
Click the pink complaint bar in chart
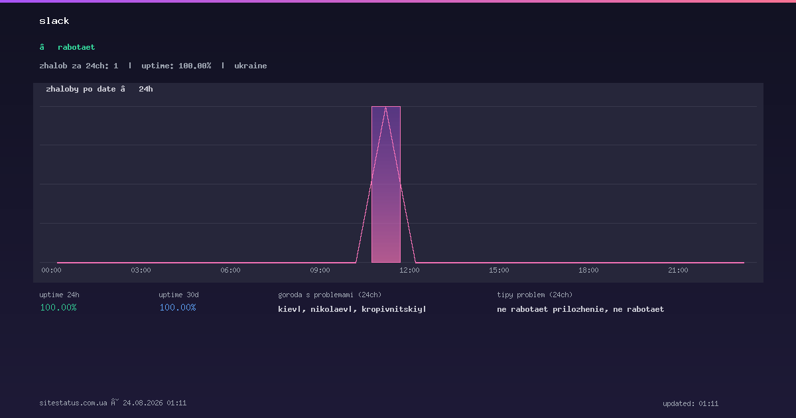click(x=386, y=184)
